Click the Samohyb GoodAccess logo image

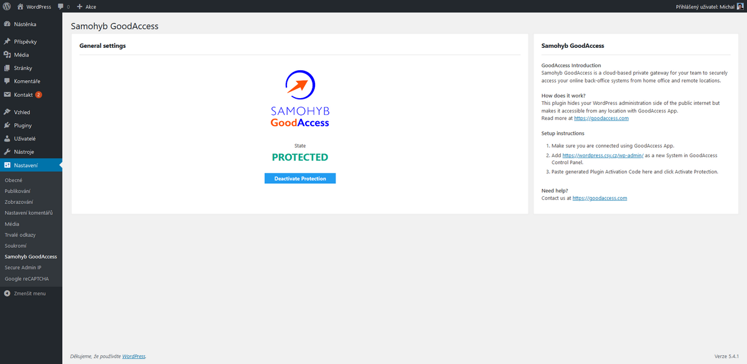[300, 99]
